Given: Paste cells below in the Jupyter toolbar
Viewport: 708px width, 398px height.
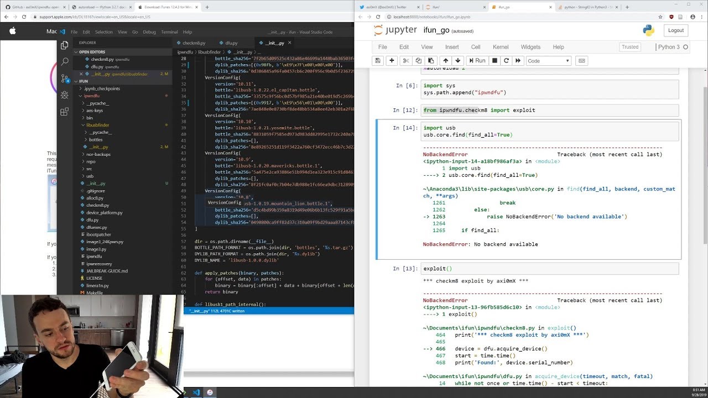Looking at the screenshot, I should 431,61.
